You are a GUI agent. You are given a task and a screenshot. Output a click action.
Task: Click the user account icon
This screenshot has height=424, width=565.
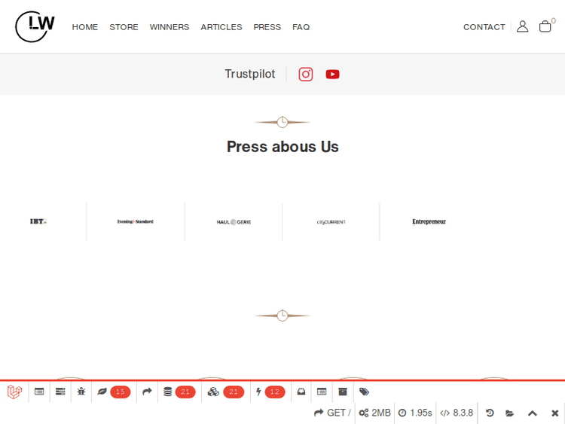522,26
